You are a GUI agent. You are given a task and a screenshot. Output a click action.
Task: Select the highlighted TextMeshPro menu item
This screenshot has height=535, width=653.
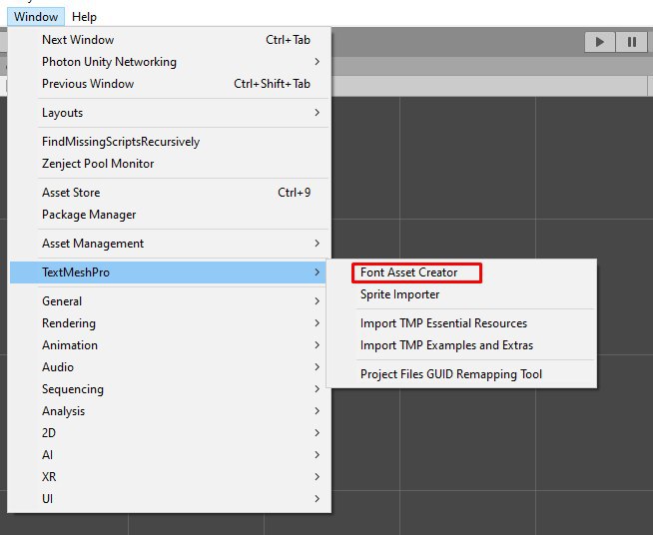click(x=168, y=272)
